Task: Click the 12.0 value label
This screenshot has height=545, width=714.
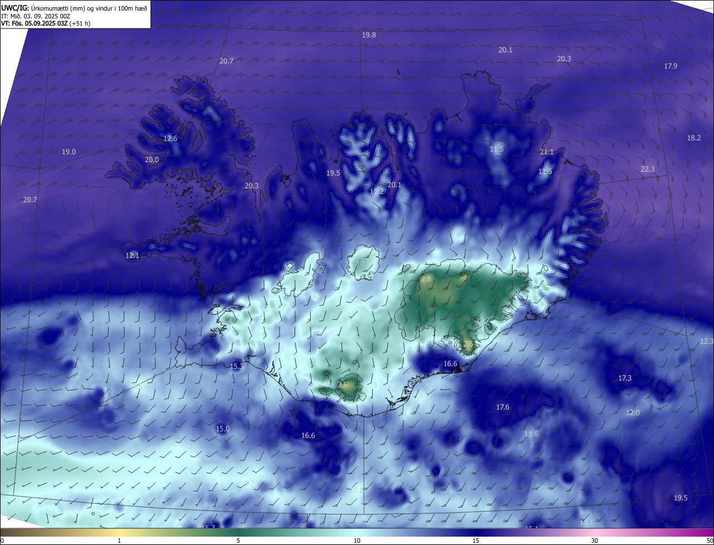Action: [633, 412]
